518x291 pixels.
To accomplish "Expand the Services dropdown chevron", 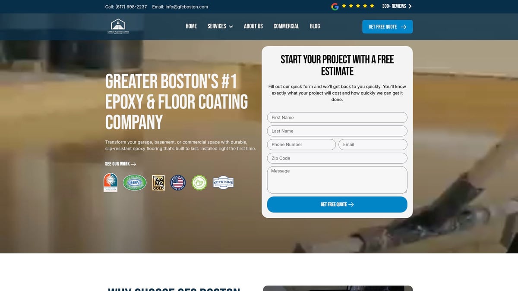I will coord(231,27).
